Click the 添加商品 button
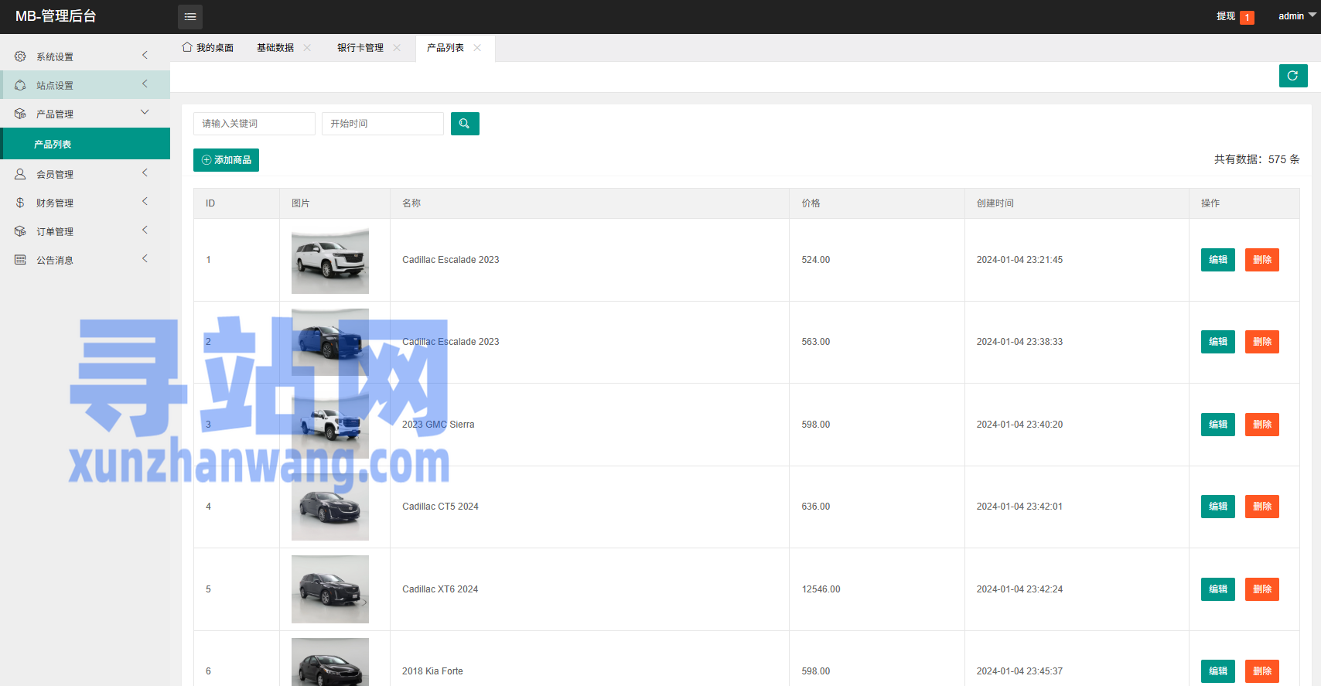Screen dimensions: 1321x686 coord(226,160)
